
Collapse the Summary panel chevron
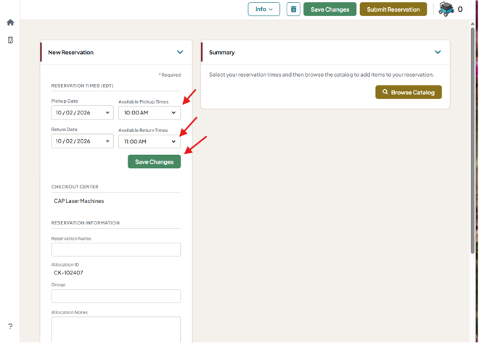tap(438, 52)
